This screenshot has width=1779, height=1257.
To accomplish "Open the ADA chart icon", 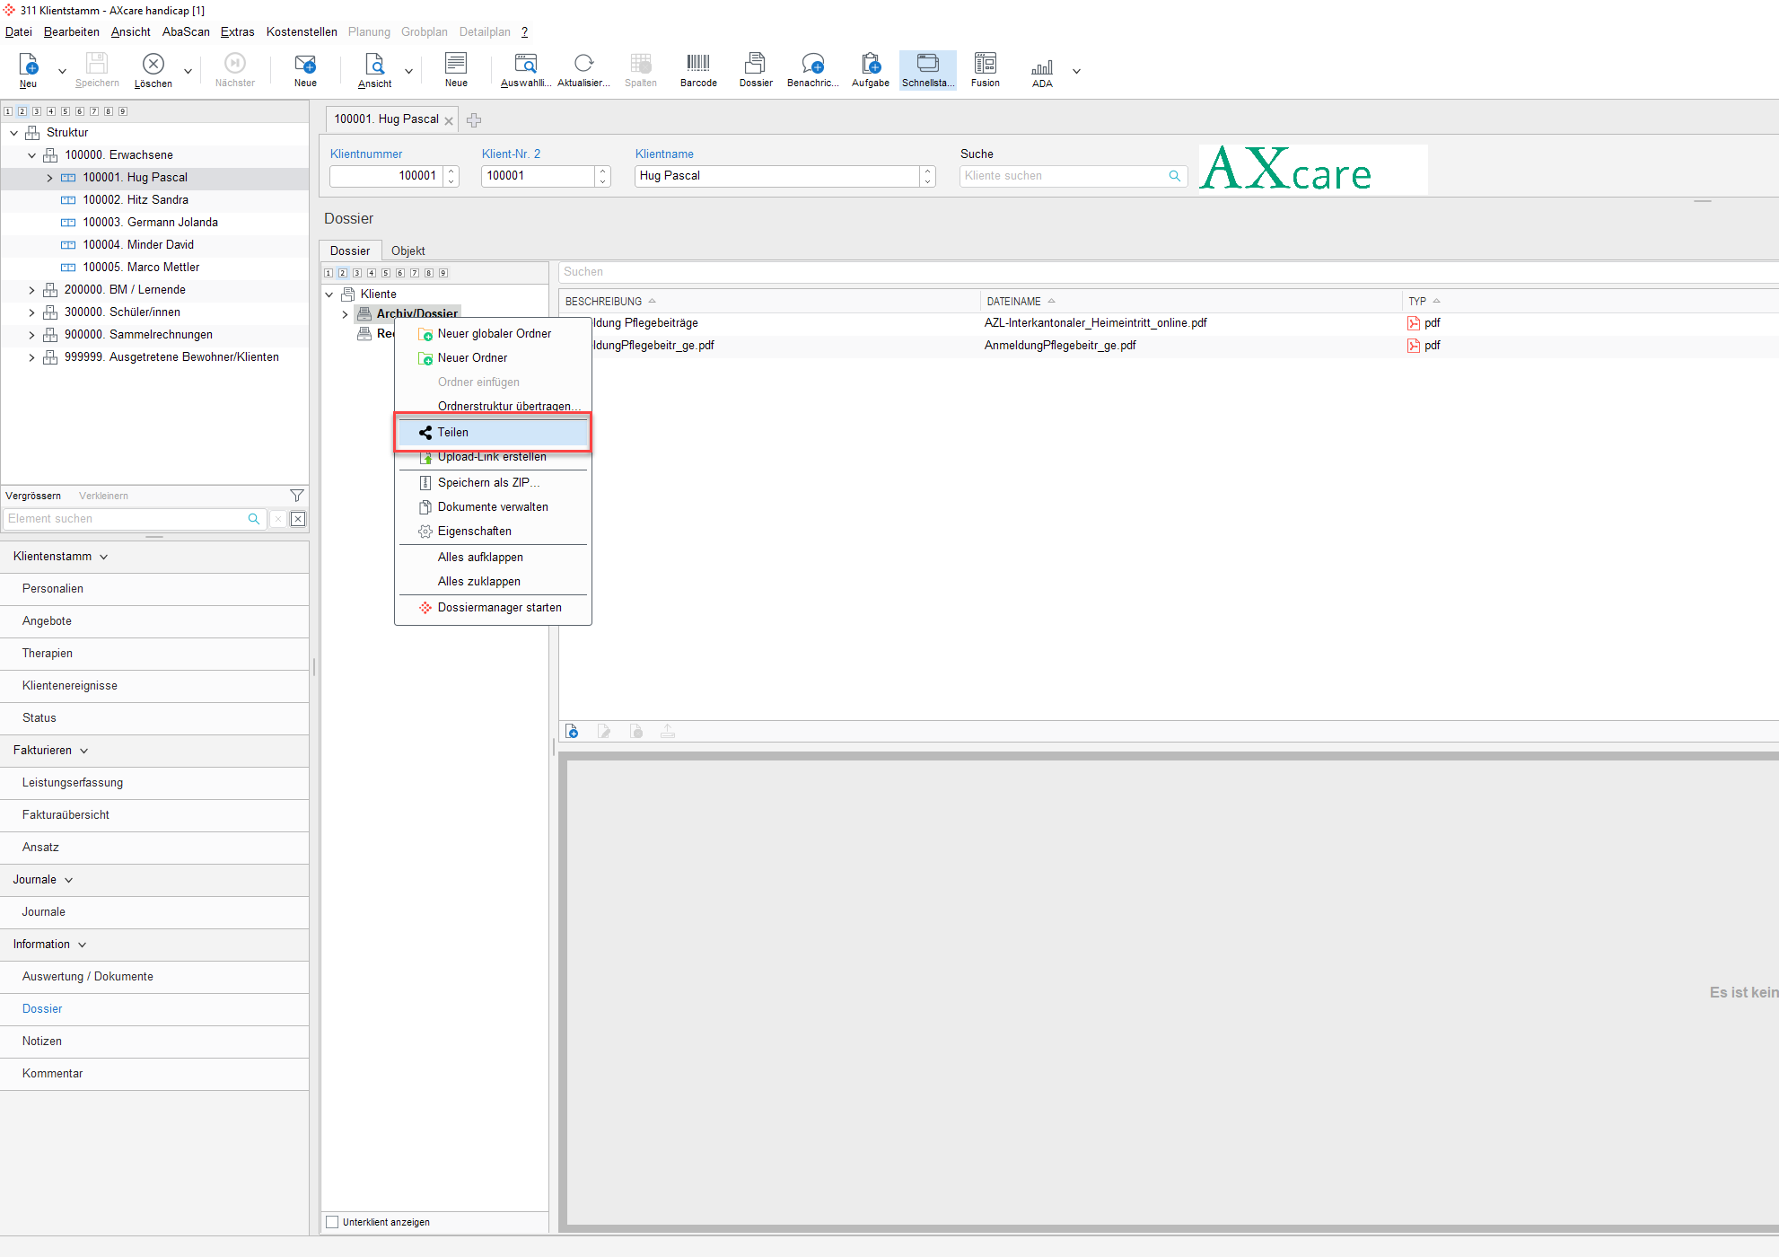I will (x=1041, y=69).
